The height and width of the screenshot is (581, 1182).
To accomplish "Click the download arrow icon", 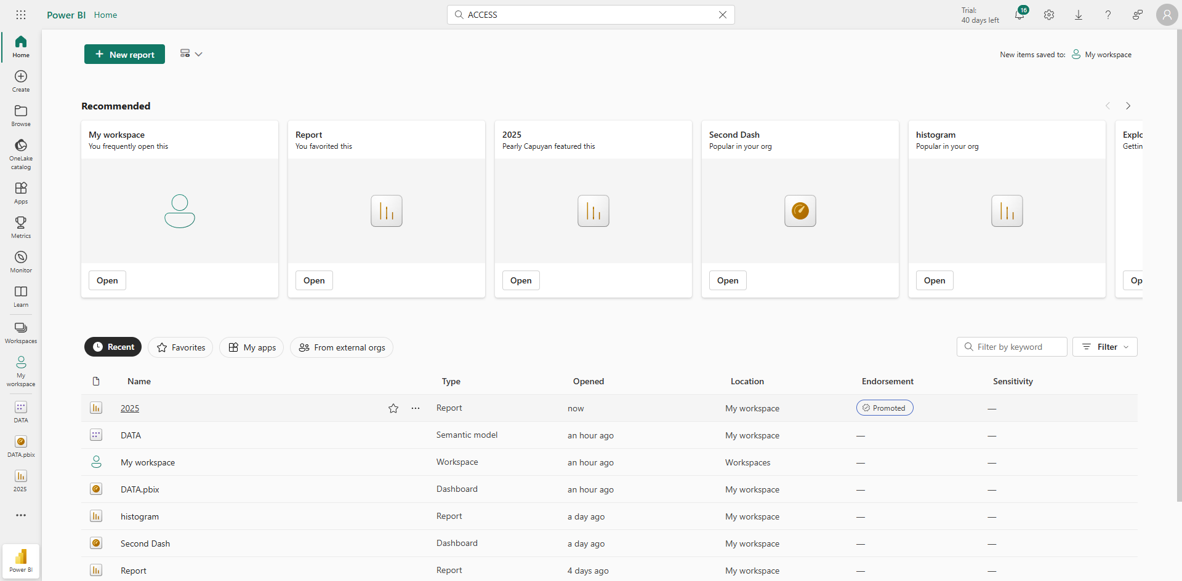I will pyautogui.click(x=1079, y=15).
